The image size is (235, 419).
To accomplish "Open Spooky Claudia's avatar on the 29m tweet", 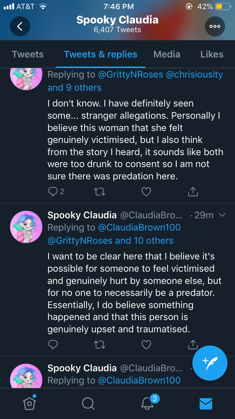I will (26, 227).
